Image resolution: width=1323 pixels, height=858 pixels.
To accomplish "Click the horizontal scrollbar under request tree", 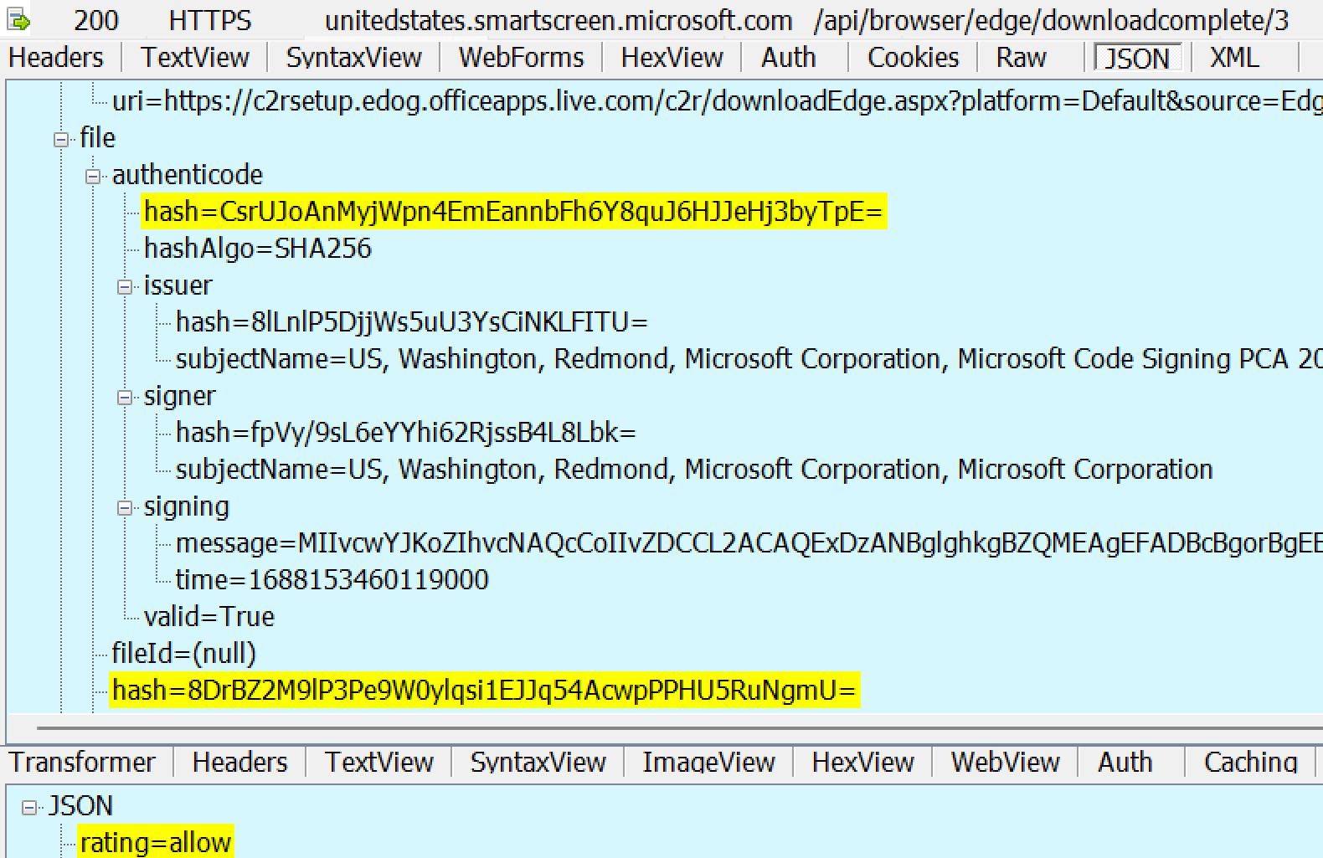I will [x=670, y=717].
